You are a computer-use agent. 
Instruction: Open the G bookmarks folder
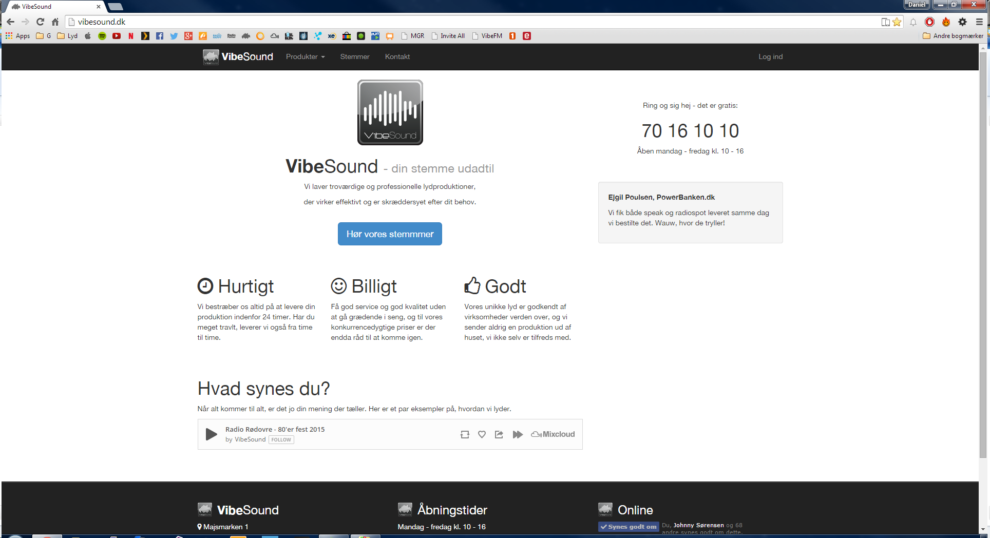point(44,36)
